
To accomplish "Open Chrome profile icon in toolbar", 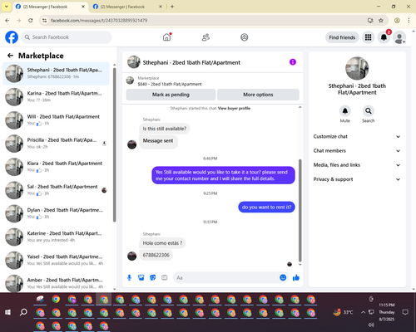I will pos(397,20).
